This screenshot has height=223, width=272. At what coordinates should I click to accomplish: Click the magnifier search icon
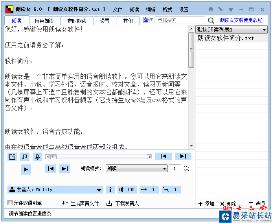211,20
